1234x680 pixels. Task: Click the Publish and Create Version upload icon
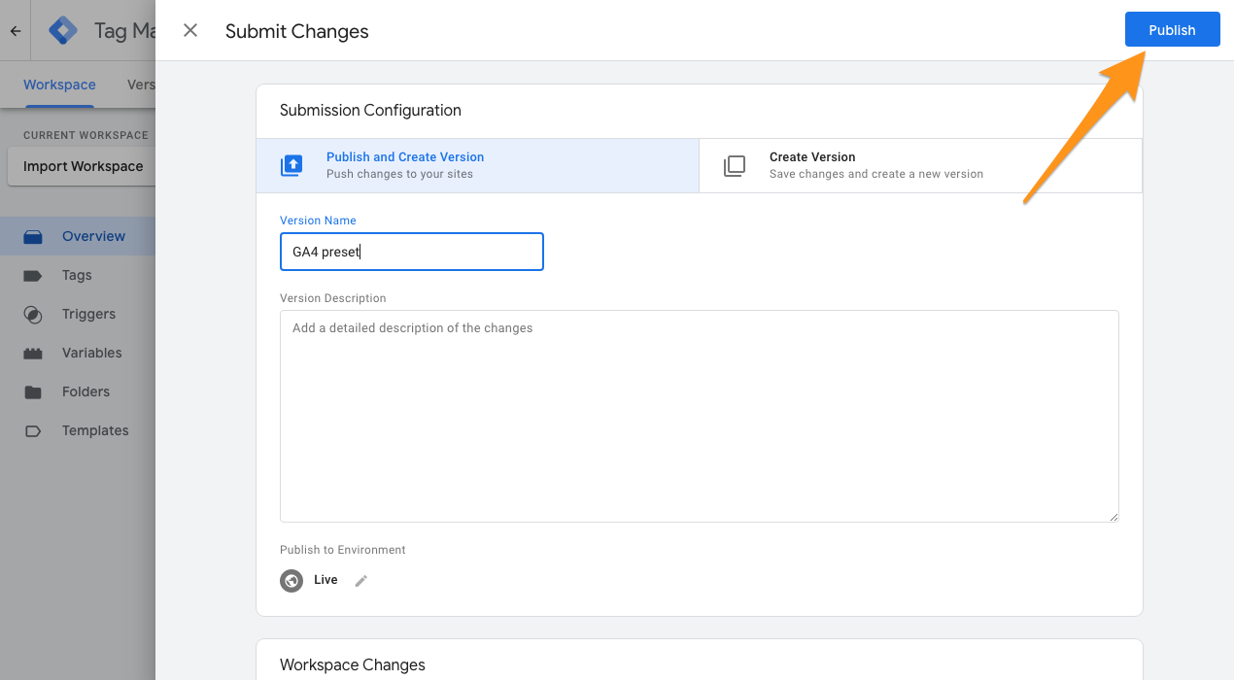(291, 165)
